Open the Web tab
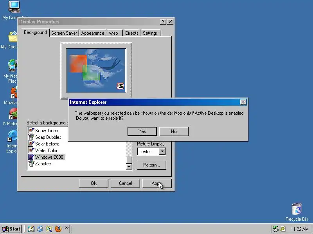Viewport: 313px width, 234px height. 113,33
